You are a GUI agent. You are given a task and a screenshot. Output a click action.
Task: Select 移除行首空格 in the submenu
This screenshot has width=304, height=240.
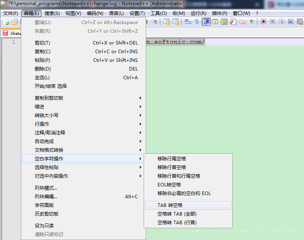(188, 167)
